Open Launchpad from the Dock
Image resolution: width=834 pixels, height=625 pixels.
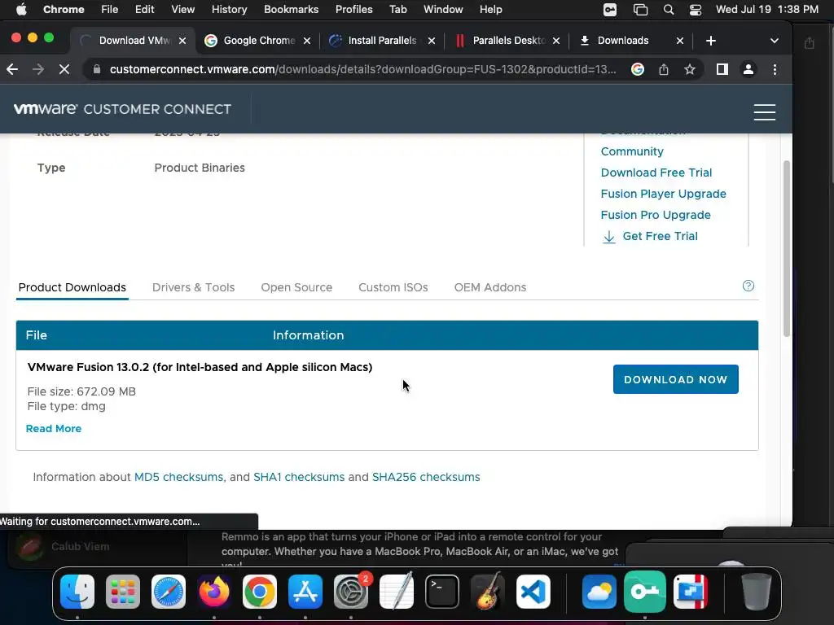[123, 592]
